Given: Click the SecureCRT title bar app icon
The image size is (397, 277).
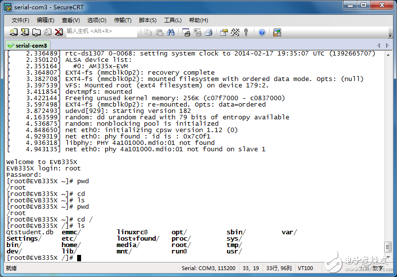Looking at the screenshot, I should 8,7.
